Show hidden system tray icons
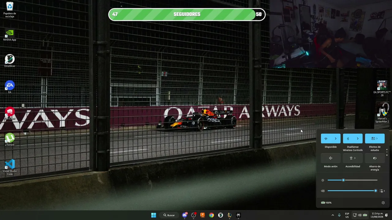 (333, 215)
